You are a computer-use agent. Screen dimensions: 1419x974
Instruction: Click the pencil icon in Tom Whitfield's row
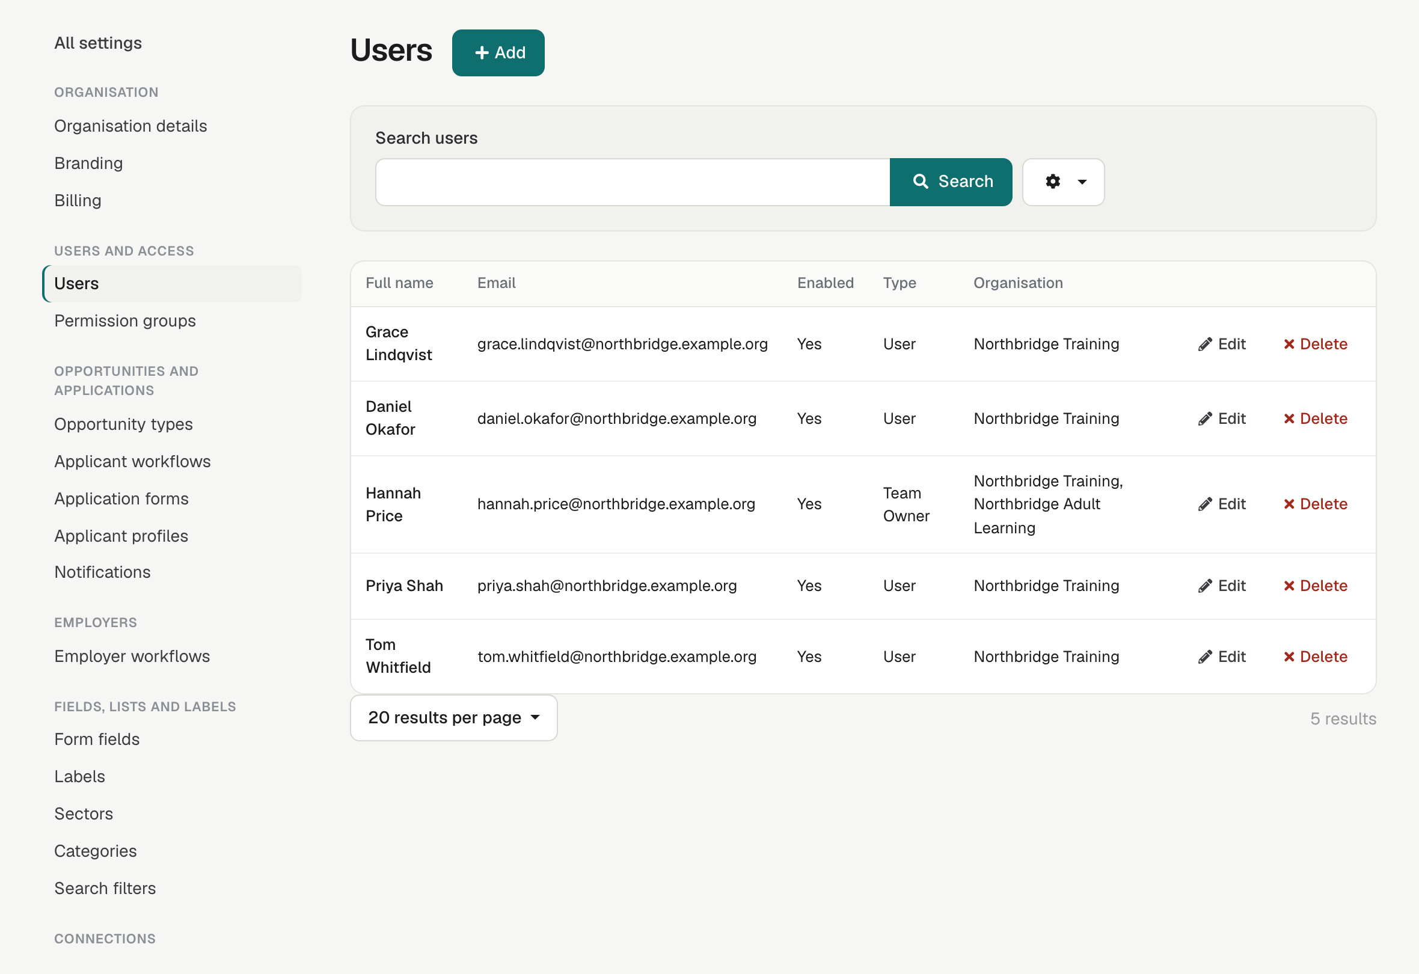click(x=1205, y=657)
